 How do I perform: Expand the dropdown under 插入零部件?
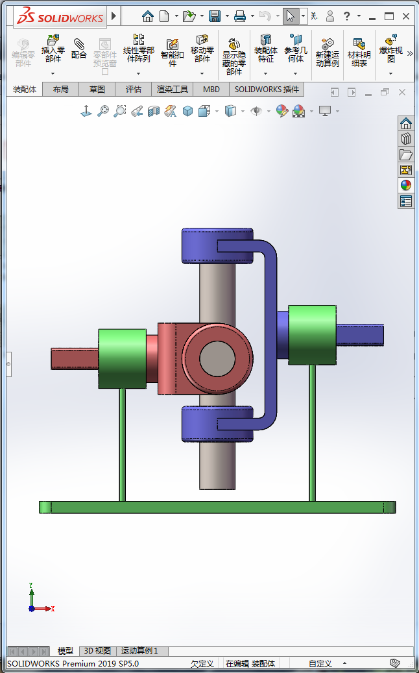coord(53,73)
